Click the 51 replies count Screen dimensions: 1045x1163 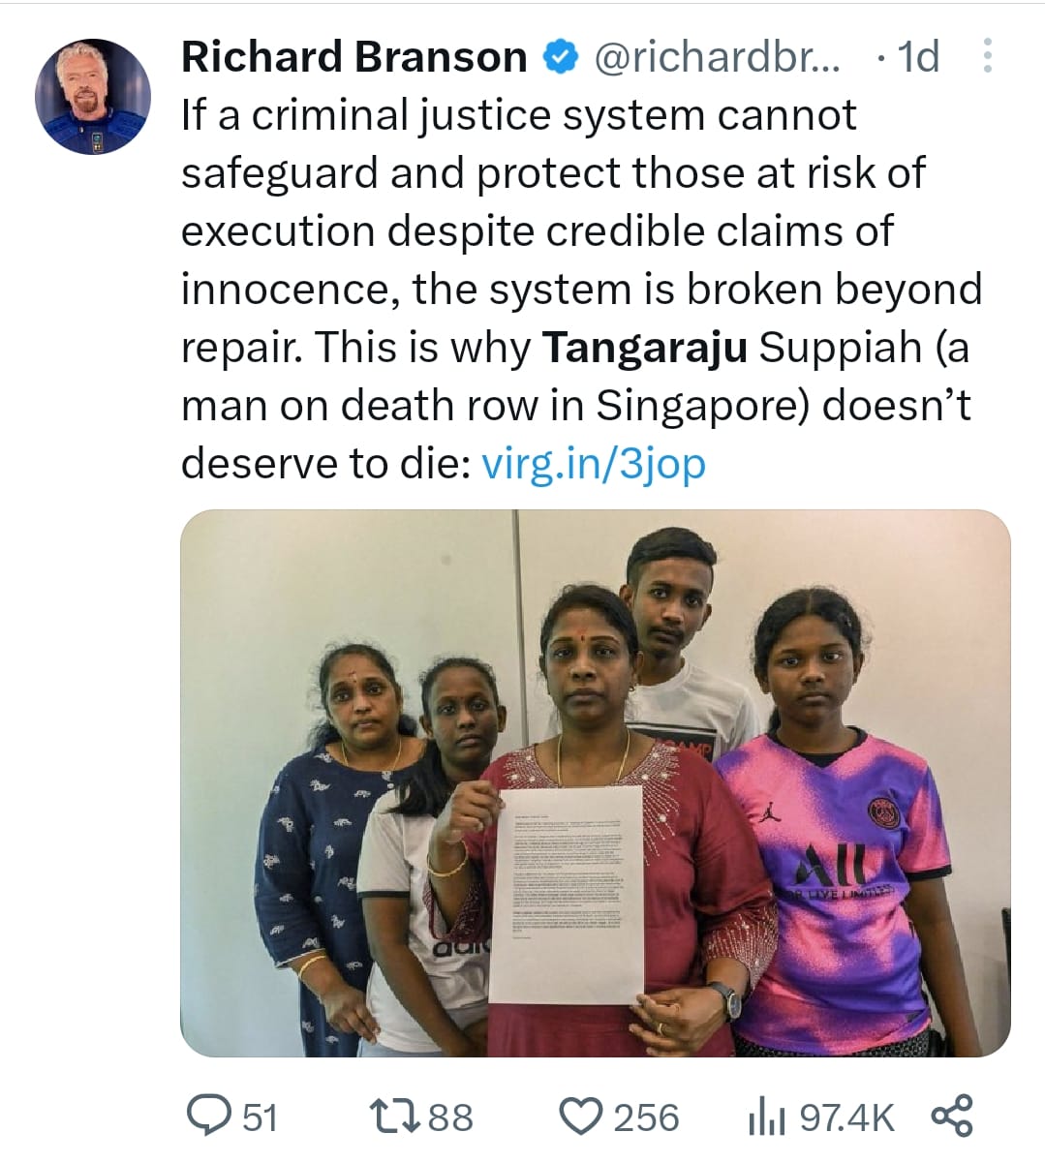260,1117
